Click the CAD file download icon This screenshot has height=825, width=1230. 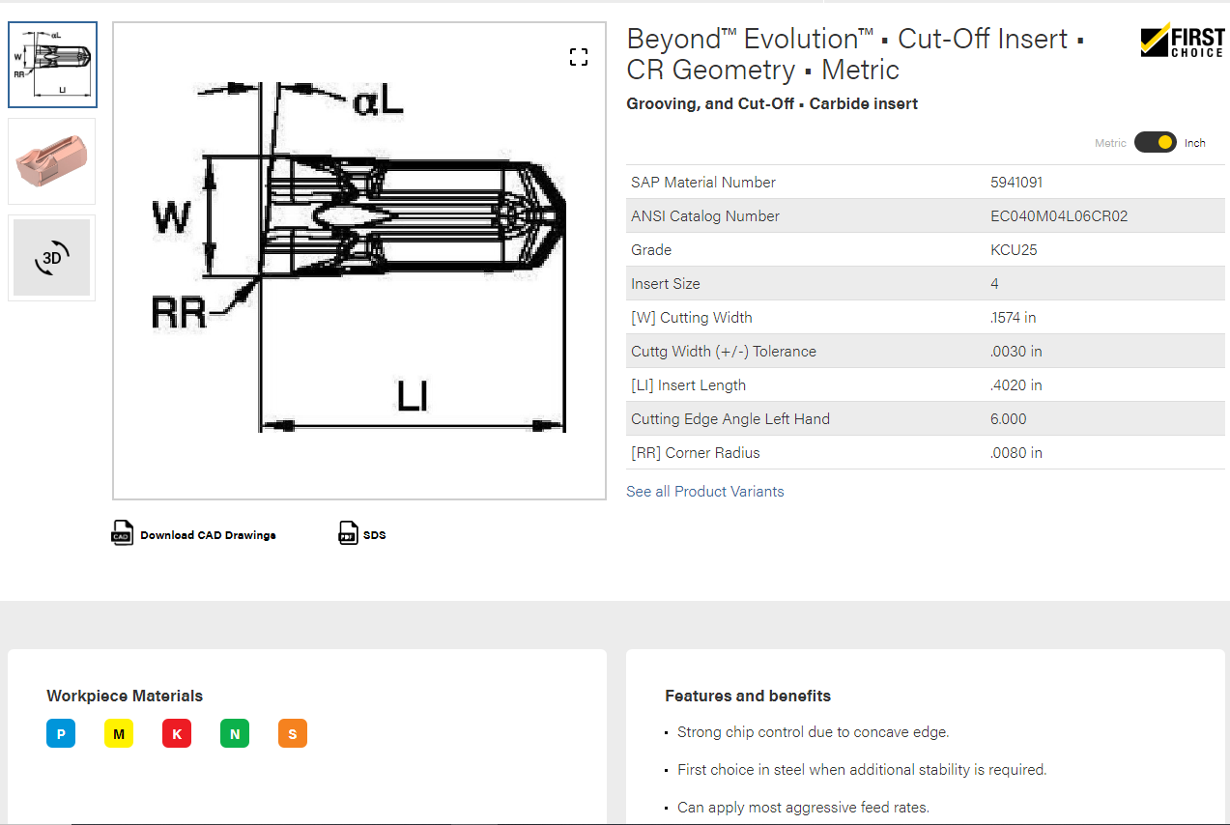(122, 533)
